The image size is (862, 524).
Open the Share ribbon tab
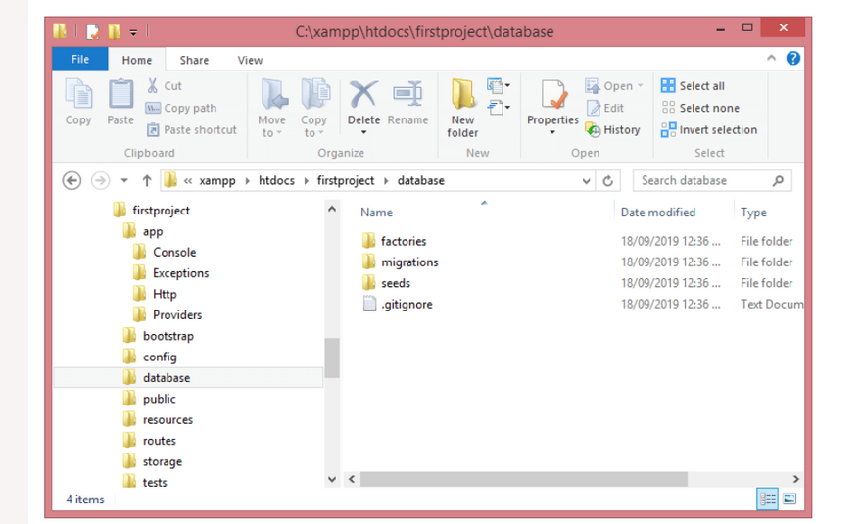(194, 60)
